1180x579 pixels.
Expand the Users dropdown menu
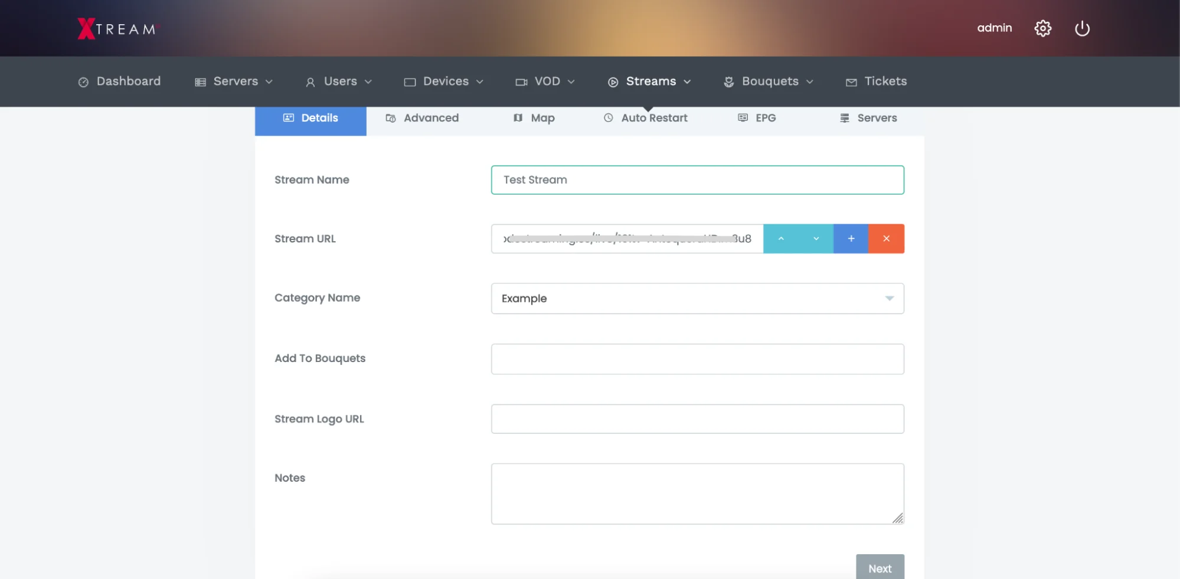pos(339,81)
